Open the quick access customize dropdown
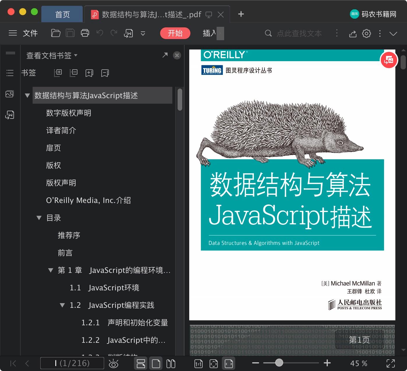 (x=143, y=33)
